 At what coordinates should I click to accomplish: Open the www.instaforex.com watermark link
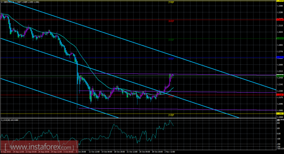tap(39, 147)
